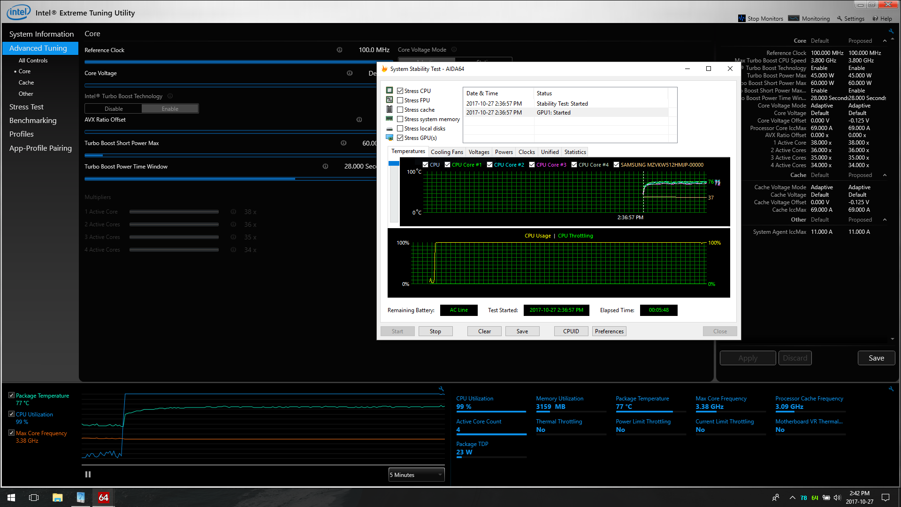Open Windows Start menu

[x=11, y=498]
